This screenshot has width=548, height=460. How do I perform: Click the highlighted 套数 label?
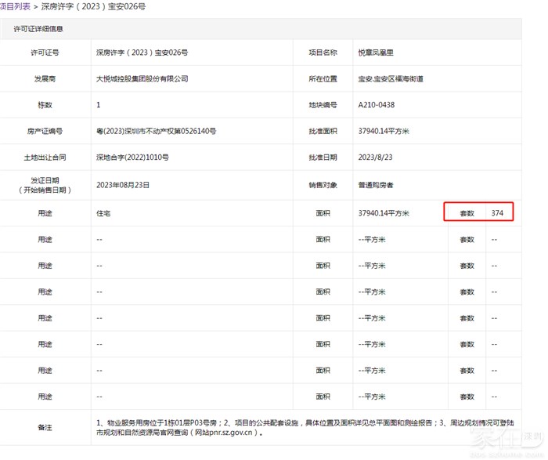click(x=467, y=213)
